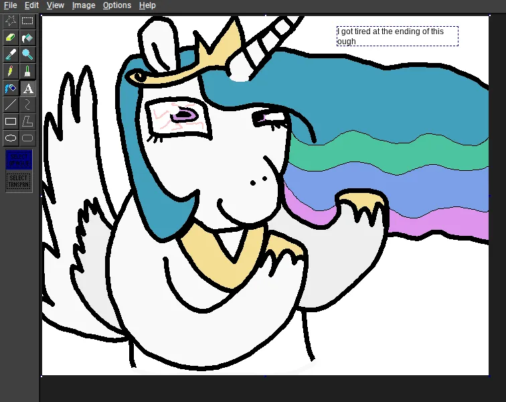The image size is (506, 402).
Task: Enable the opaque selection option
Action: [19, 160]
